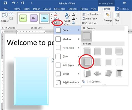
Task: Apply the purple Abc shape style
Action: pos(34,18)
